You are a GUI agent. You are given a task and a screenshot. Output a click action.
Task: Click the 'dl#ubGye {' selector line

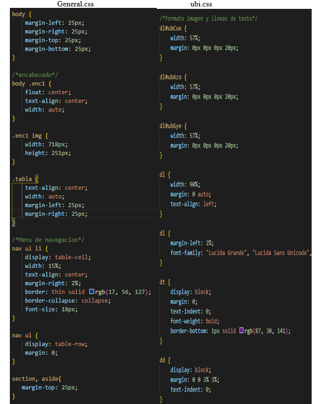coord(173,126)
